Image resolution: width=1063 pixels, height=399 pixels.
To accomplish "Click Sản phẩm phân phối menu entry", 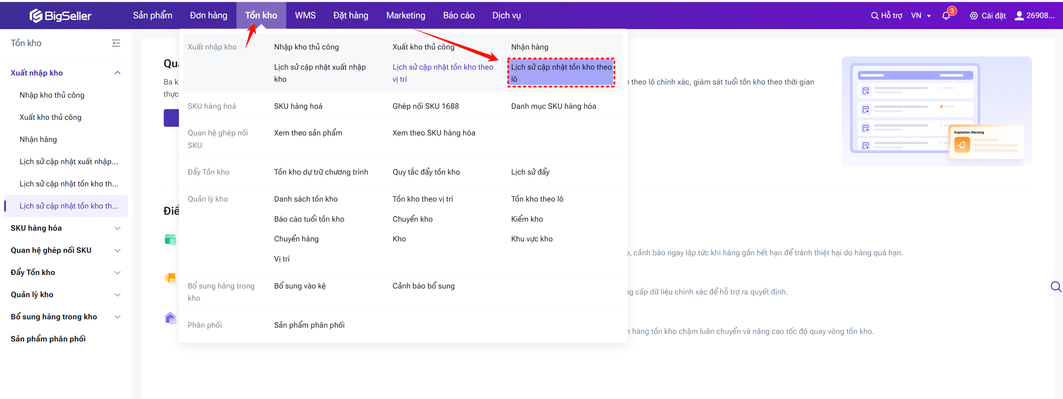I will tap(309, 325).
